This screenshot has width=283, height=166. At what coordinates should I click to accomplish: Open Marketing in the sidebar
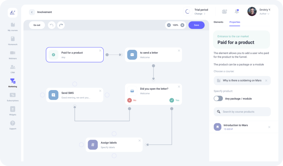pos(13,83)
